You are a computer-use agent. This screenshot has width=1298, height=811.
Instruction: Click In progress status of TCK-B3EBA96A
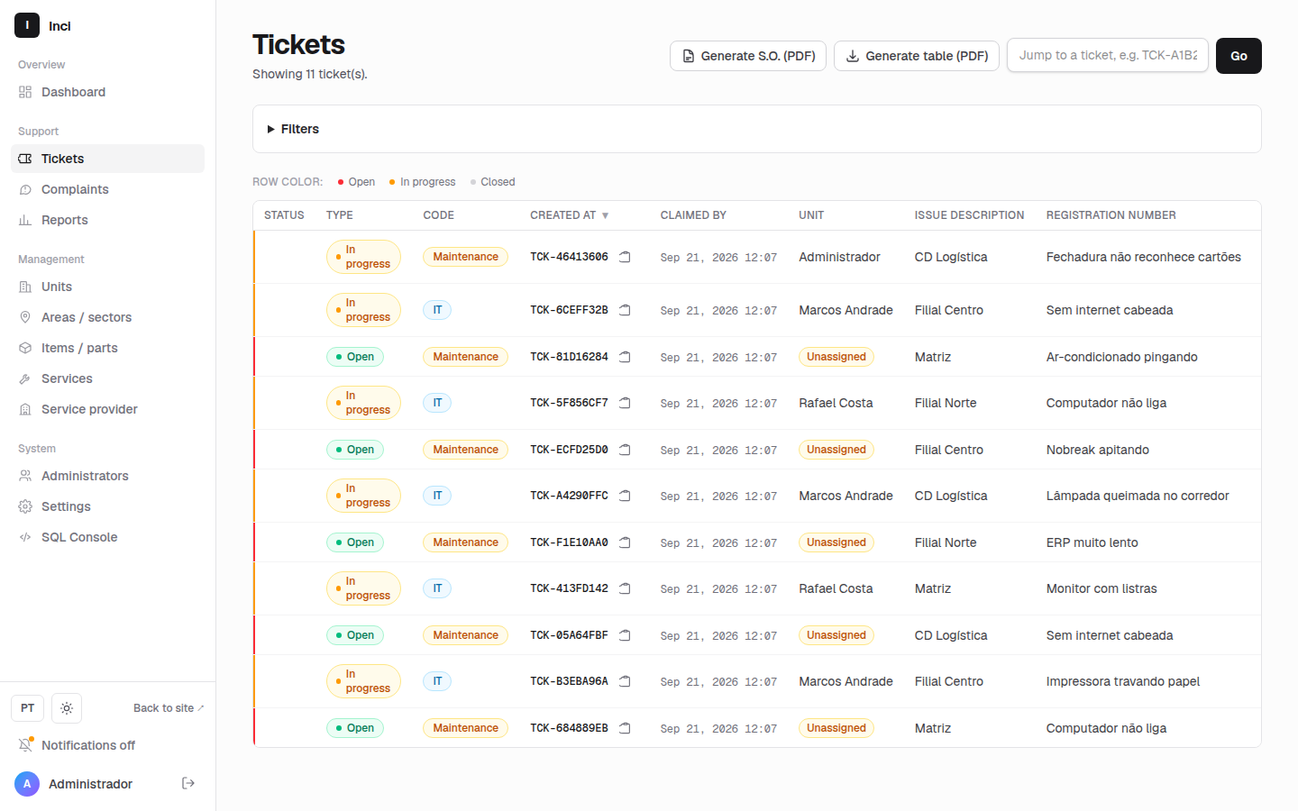[x=363, y=681]
